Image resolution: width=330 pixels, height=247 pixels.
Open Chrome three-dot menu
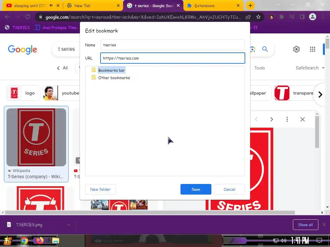[323, 17]
